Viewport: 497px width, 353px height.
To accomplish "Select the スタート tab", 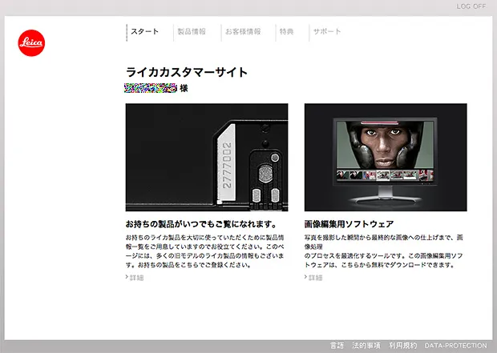I will coord(144,32).
